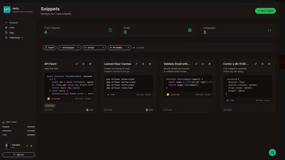Edit the API Fetch snippet

pyautogui.click(x=77, y=64)
